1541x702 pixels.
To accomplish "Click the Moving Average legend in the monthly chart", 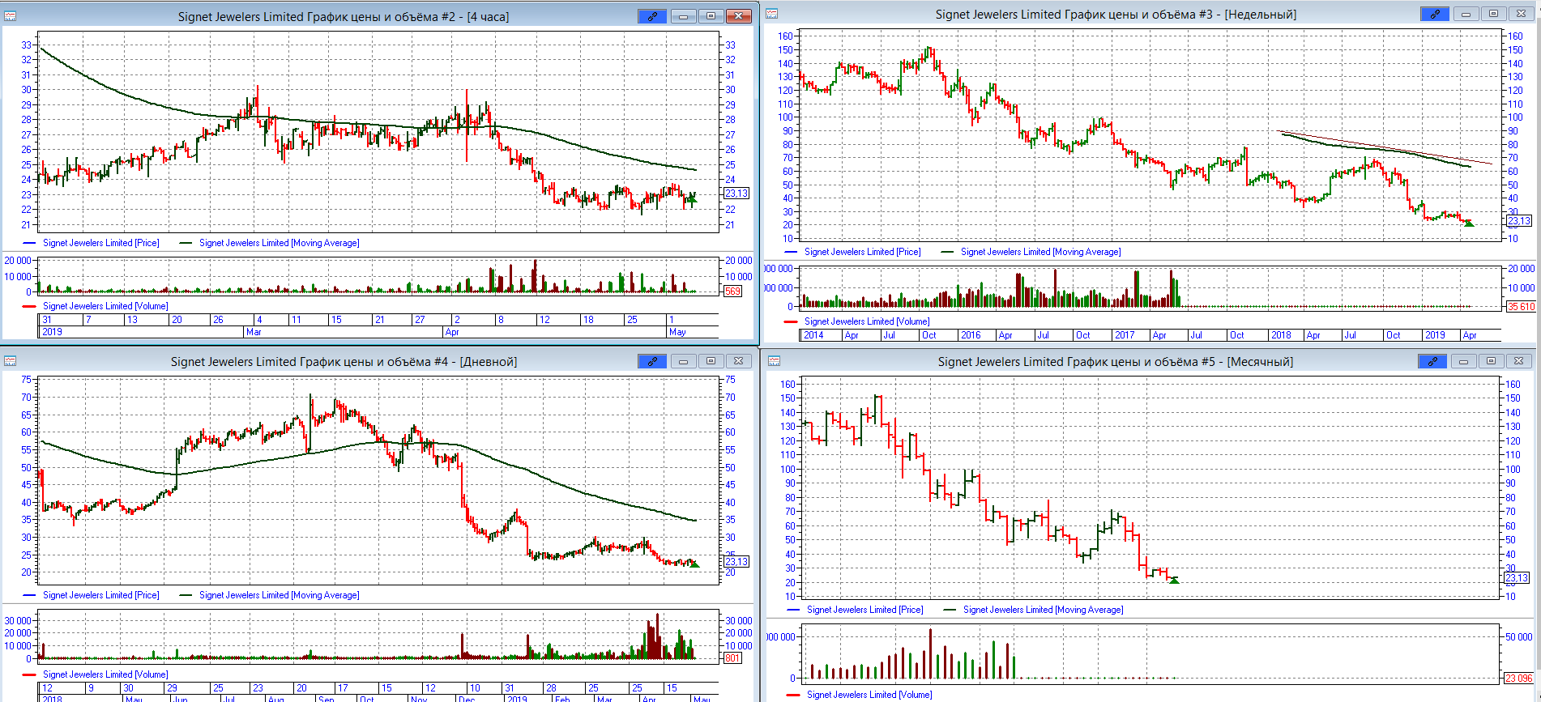I will click(x=1043, y=610).
